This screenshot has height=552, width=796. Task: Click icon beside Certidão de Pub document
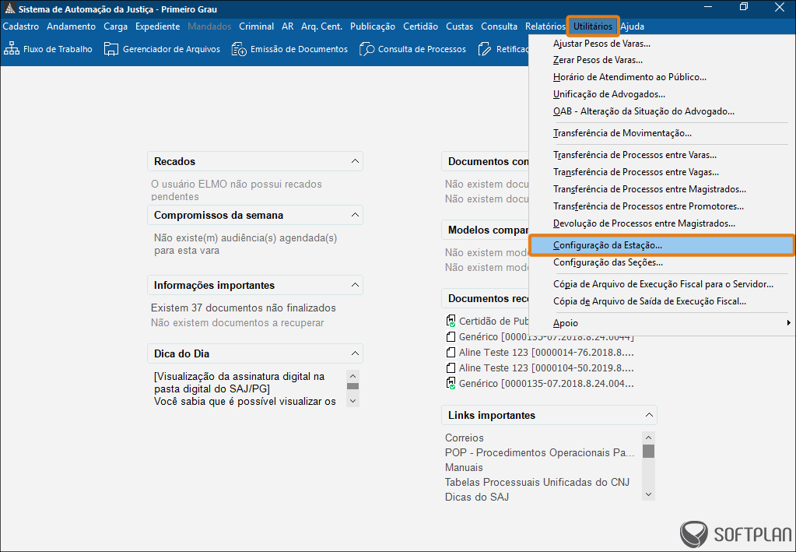(x=451, y=321)
